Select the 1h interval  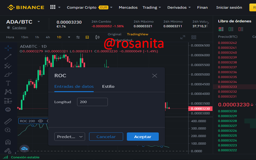[37, 37]
